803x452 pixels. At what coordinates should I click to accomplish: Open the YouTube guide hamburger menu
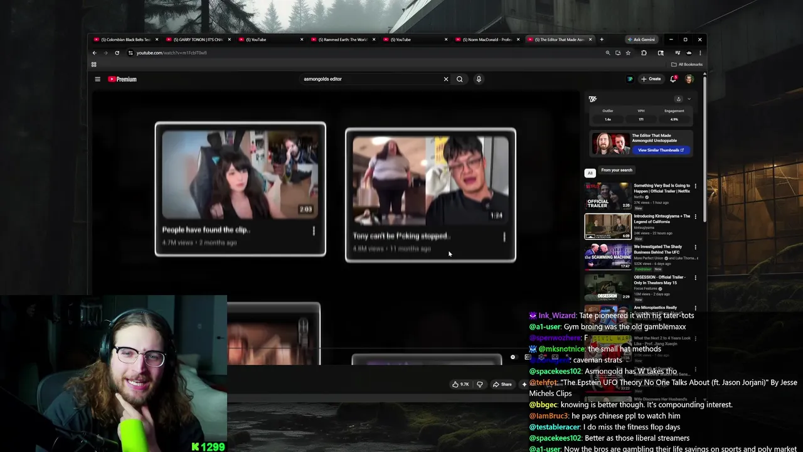pyautogui.click(x=97, y=79)
